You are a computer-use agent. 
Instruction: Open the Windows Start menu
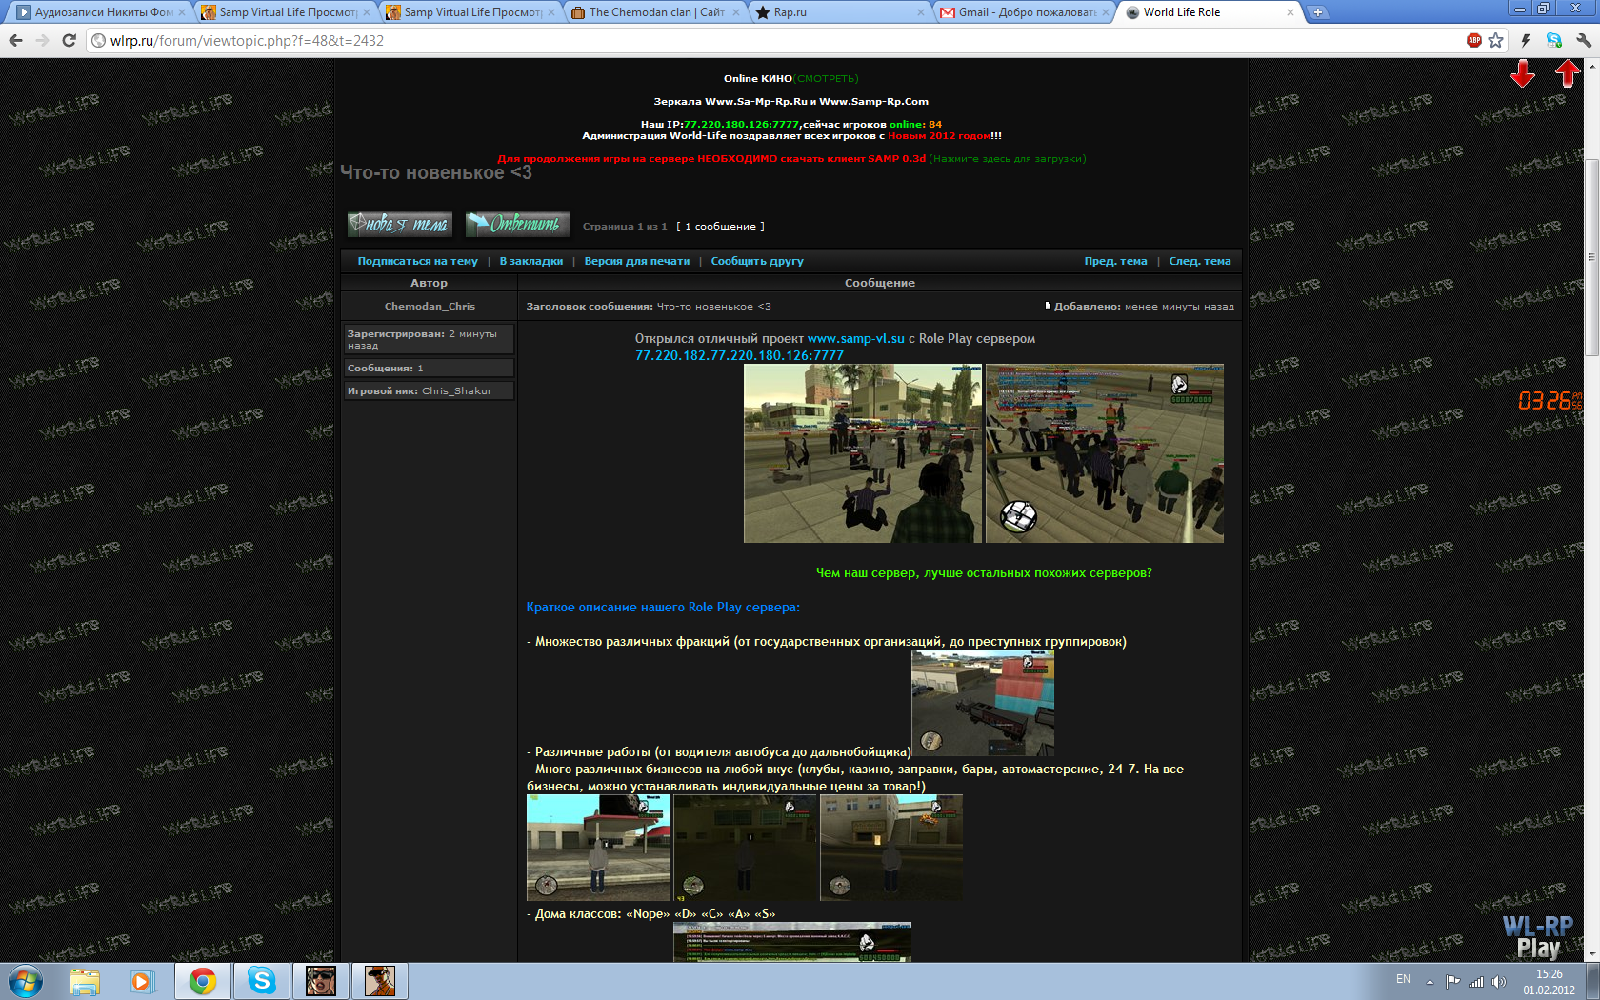[26, 981]
